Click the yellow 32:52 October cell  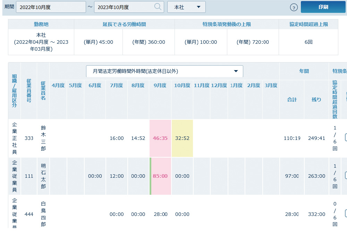pyautogui.click(x=182, y=138)
